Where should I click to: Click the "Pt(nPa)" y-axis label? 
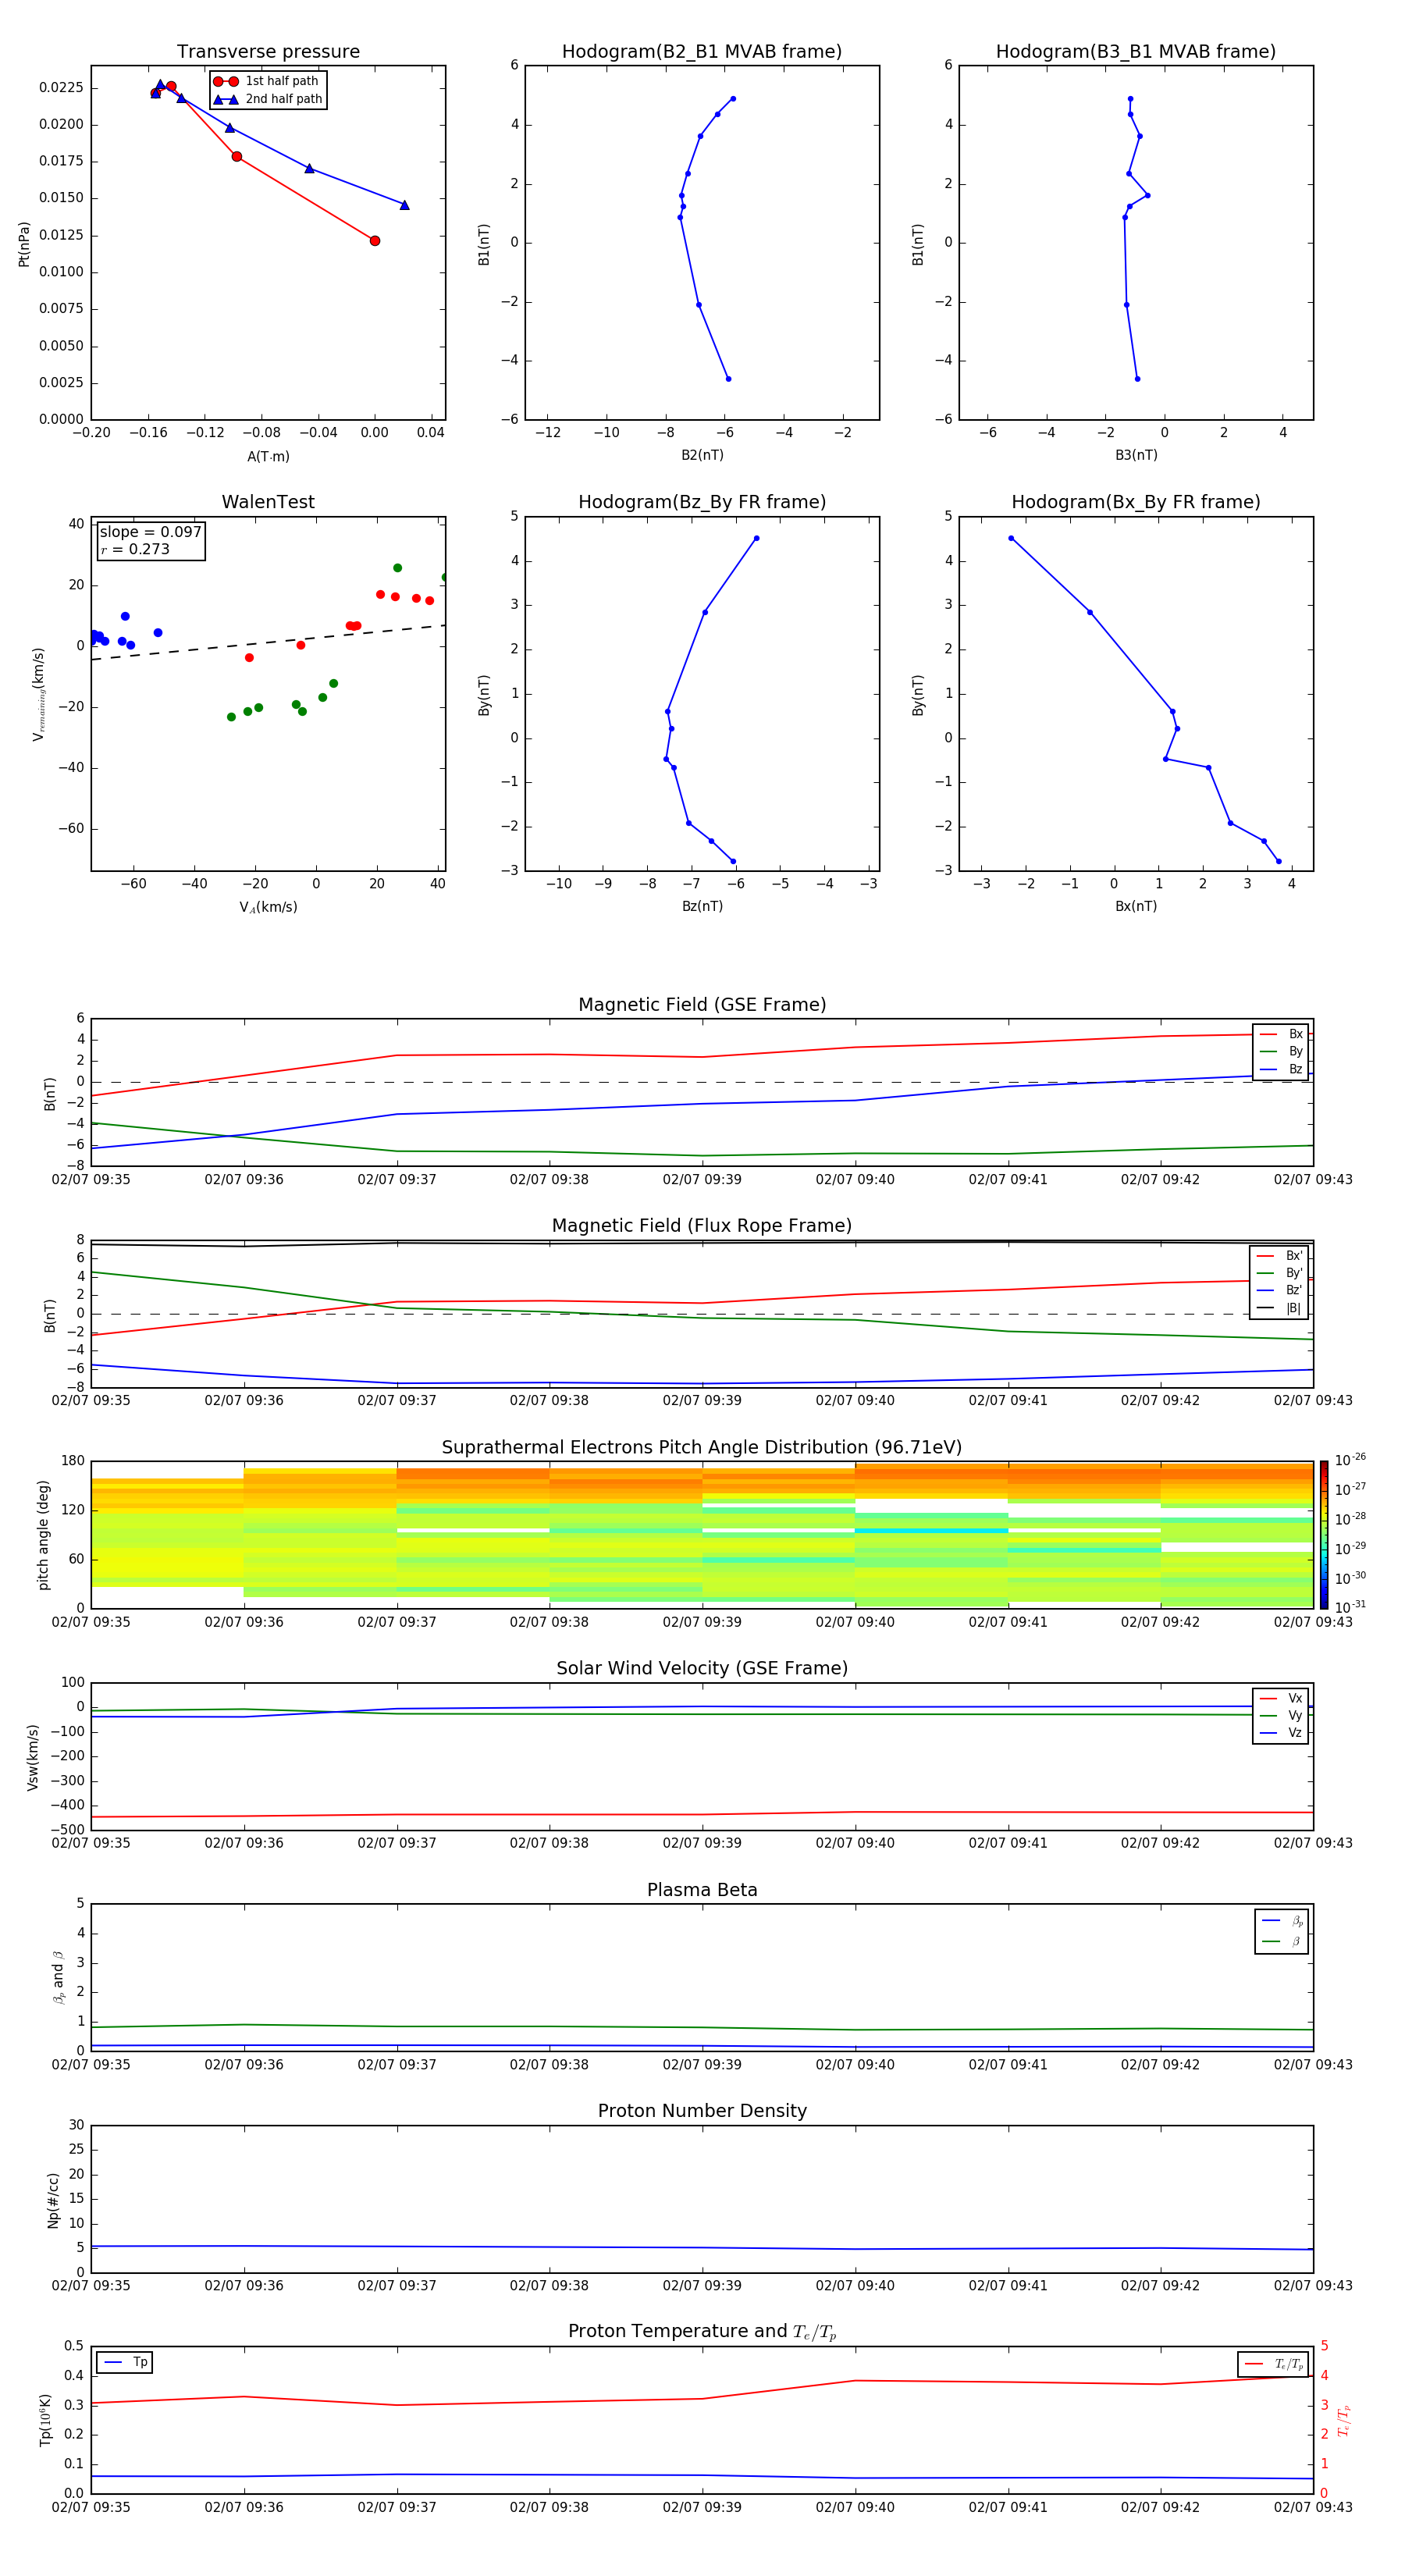pos(24,244)
